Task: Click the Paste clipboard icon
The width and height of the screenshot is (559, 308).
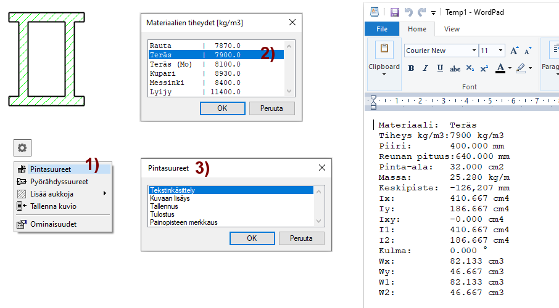Action: [x=384, y=50]
